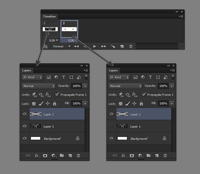Filter type layers in left Layers panel
The width and height of the screenshot is (200, 174).
[x=63, y=77]
